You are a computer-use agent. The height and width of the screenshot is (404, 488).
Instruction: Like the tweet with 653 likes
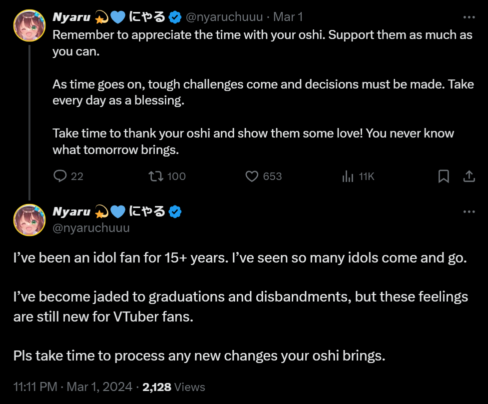click(253, 176)
